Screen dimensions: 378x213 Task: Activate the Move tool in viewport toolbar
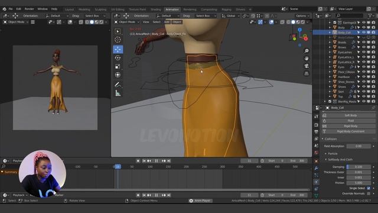click(118, 49)
